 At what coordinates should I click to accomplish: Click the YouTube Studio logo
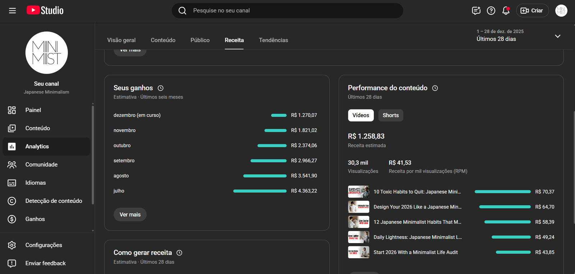click(45, 10)
